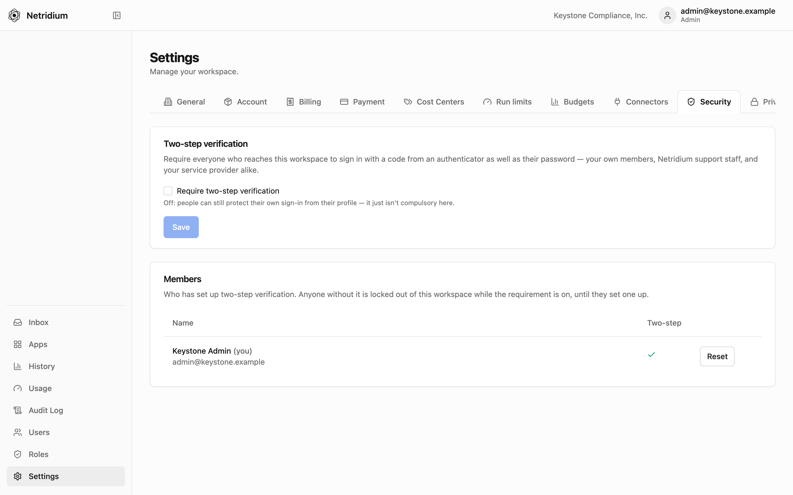793x495 pixels.
Task: Open the Billing tab
Action: [x=304, y=102]
